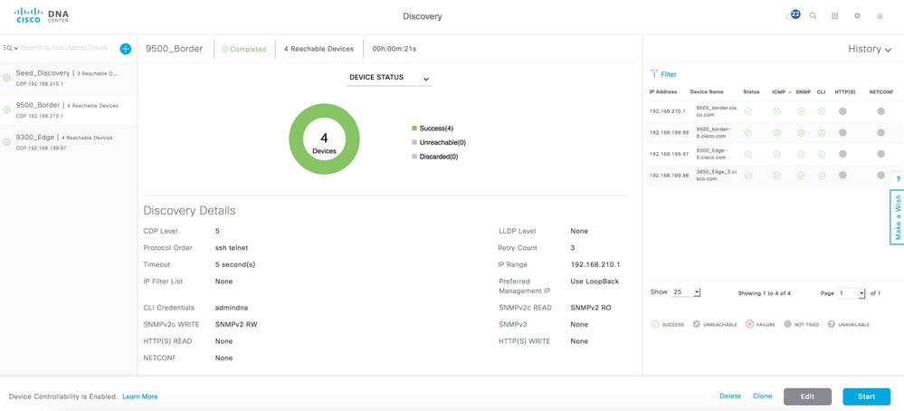Image resolution: width=904 pixels, height=411 pixels.
Task: Click the NETCONF column header
Action: (881, 91)
